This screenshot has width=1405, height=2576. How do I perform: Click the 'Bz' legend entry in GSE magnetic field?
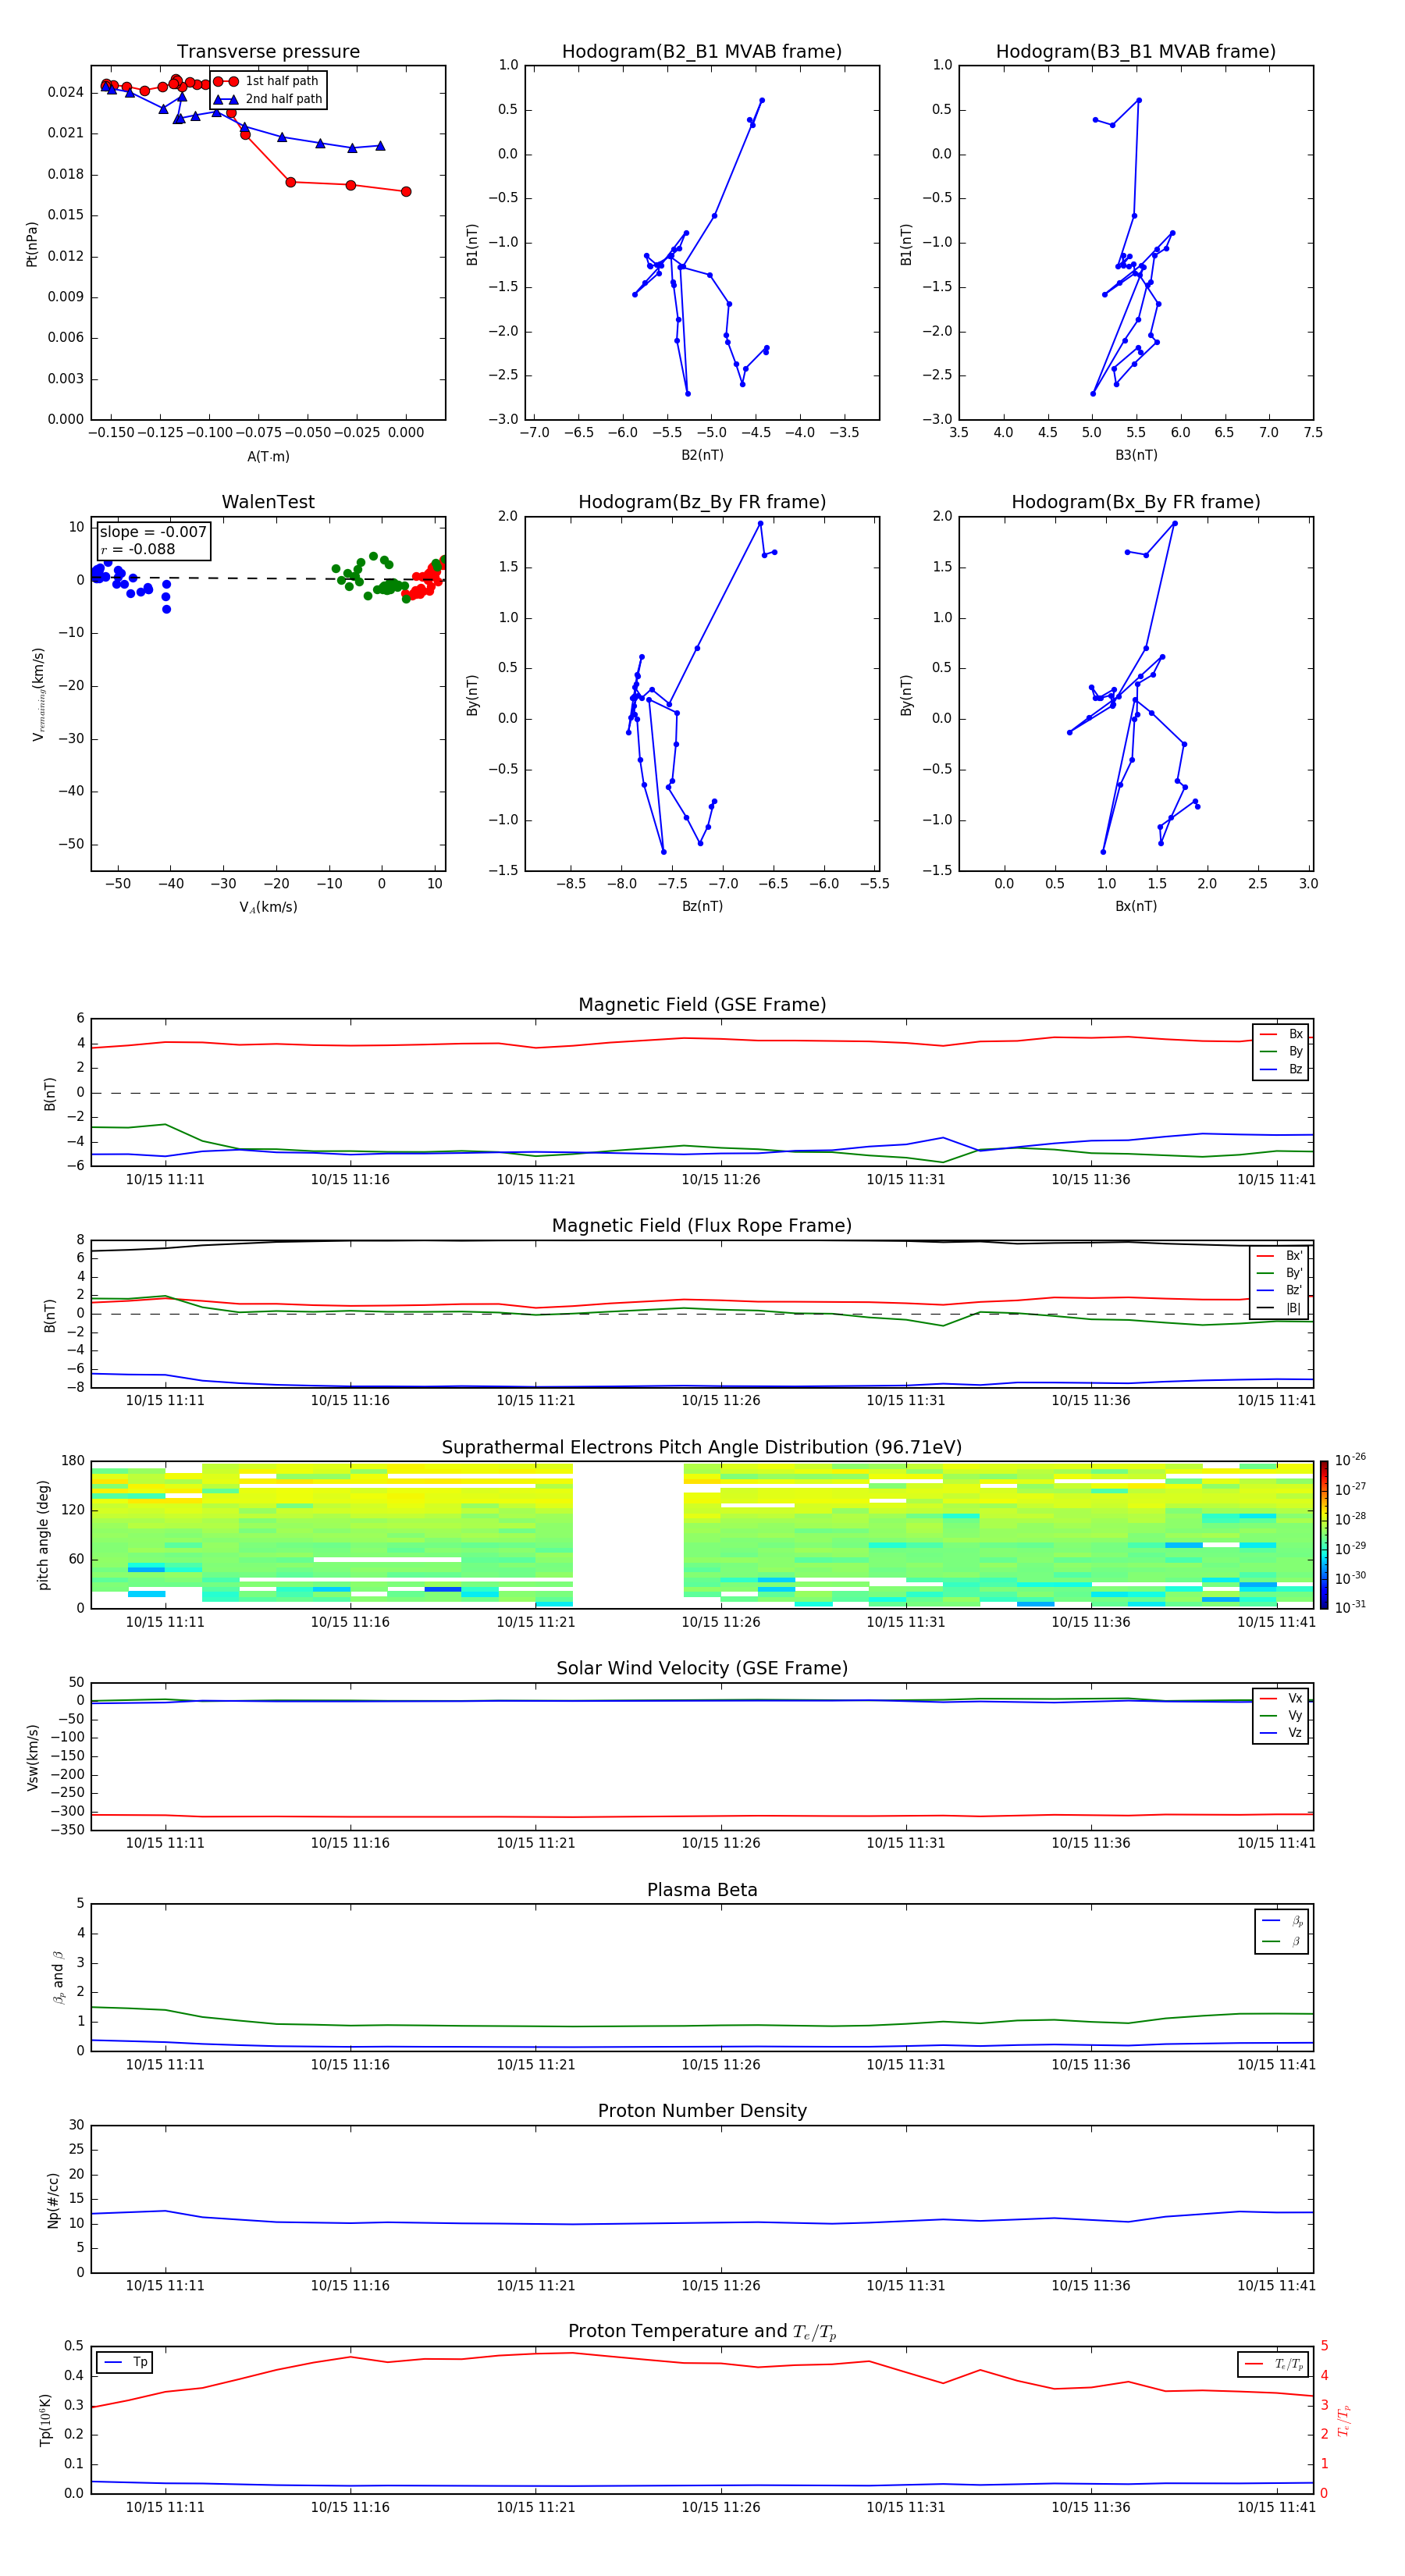(x=1282, y=1069)
